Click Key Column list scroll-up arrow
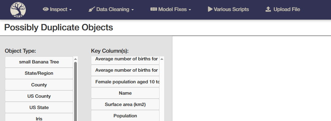 [162, 59]
